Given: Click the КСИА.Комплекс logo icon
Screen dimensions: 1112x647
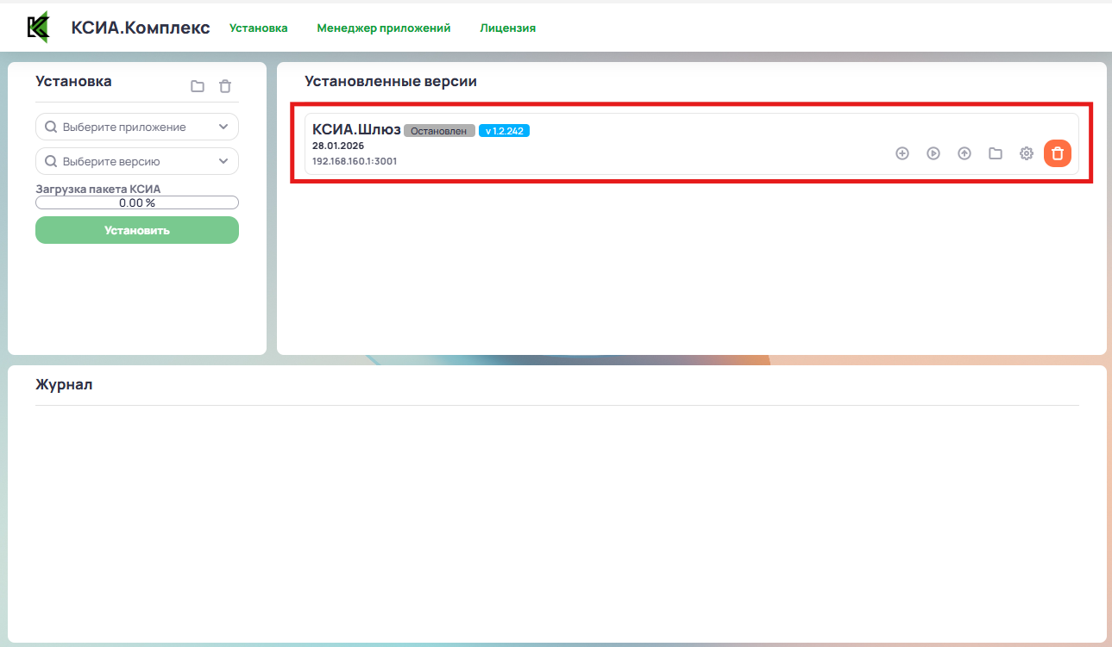Looking at the screenshot, I should 38,28.
